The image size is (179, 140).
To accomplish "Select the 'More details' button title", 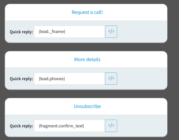I will point(87,59).
